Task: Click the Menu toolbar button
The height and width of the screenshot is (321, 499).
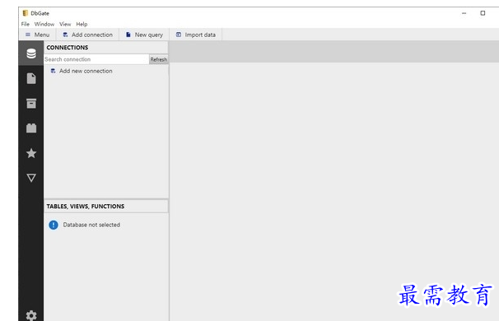Action: click(38, 35)
